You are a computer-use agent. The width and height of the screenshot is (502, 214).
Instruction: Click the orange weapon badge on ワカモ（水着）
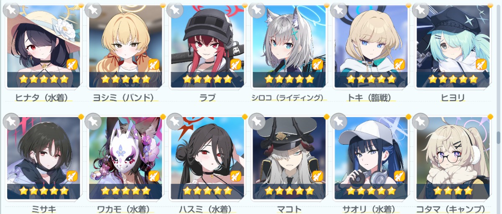pos(154,176)
